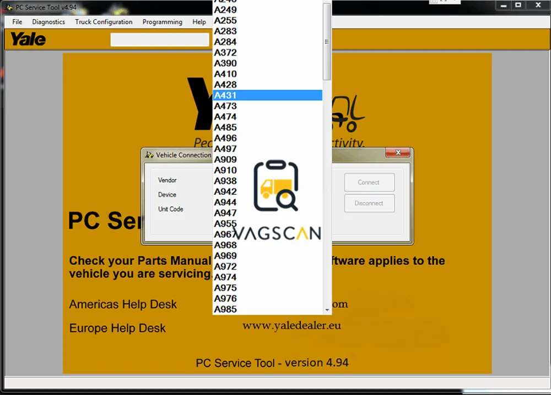Select unit code A968 in list
The image size is (551, 395).
coord(267,245)
